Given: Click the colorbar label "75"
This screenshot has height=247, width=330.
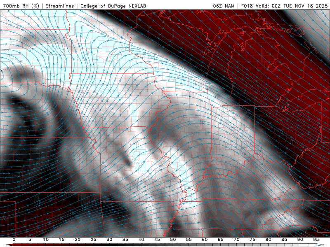Looking at the screenshot, I should [252, 240].
